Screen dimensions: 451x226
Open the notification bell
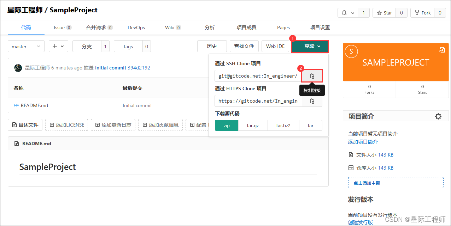[x=344, y=12]
